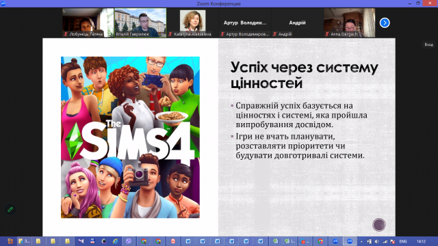Switch the ENG input language indicator
Screen dimensions: 438x246
(403, 241)
